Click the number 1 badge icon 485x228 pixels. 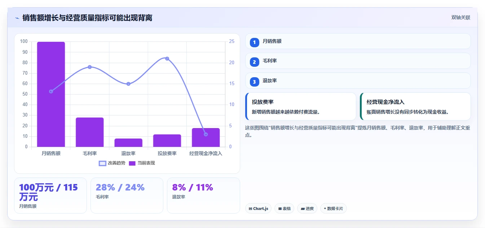tap(254, 43)
